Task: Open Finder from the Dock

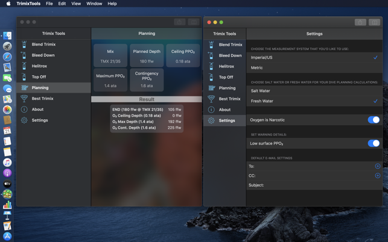Action: pos(7,36)
